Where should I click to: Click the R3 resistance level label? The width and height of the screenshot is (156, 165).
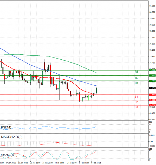136,72
